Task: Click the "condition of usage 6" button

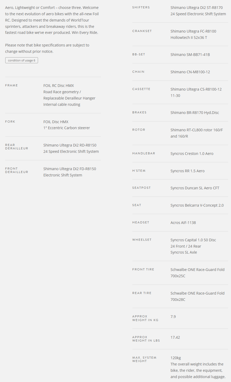Action: click(22, 60)
